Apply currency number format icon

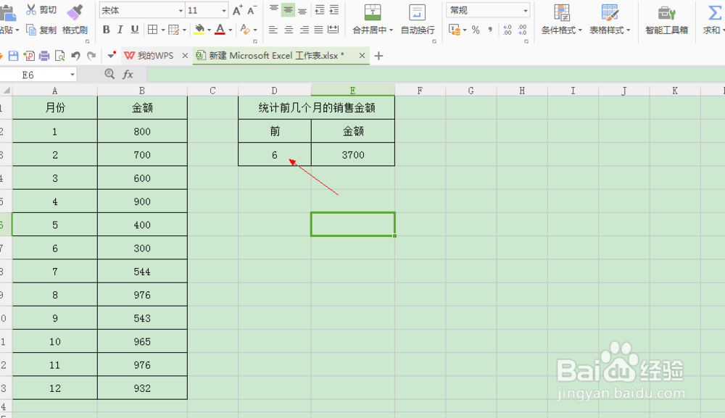(x=455, y=30)
